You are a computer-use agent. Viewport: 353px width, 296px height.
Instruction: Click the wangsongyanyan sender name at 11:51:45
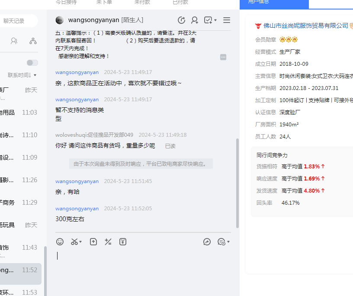point(77,181)
